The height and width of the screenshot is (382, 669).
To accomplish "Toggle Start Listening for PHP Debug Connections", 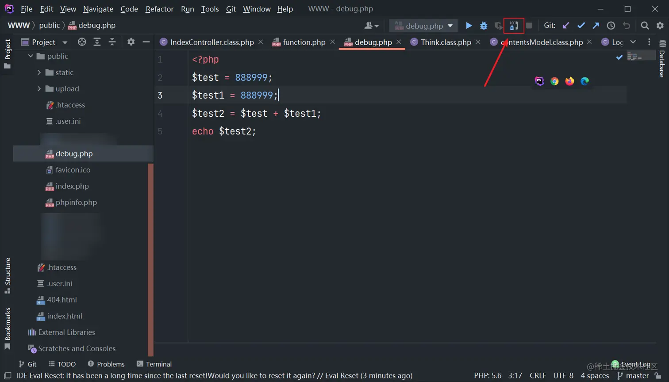I will 514,26.
